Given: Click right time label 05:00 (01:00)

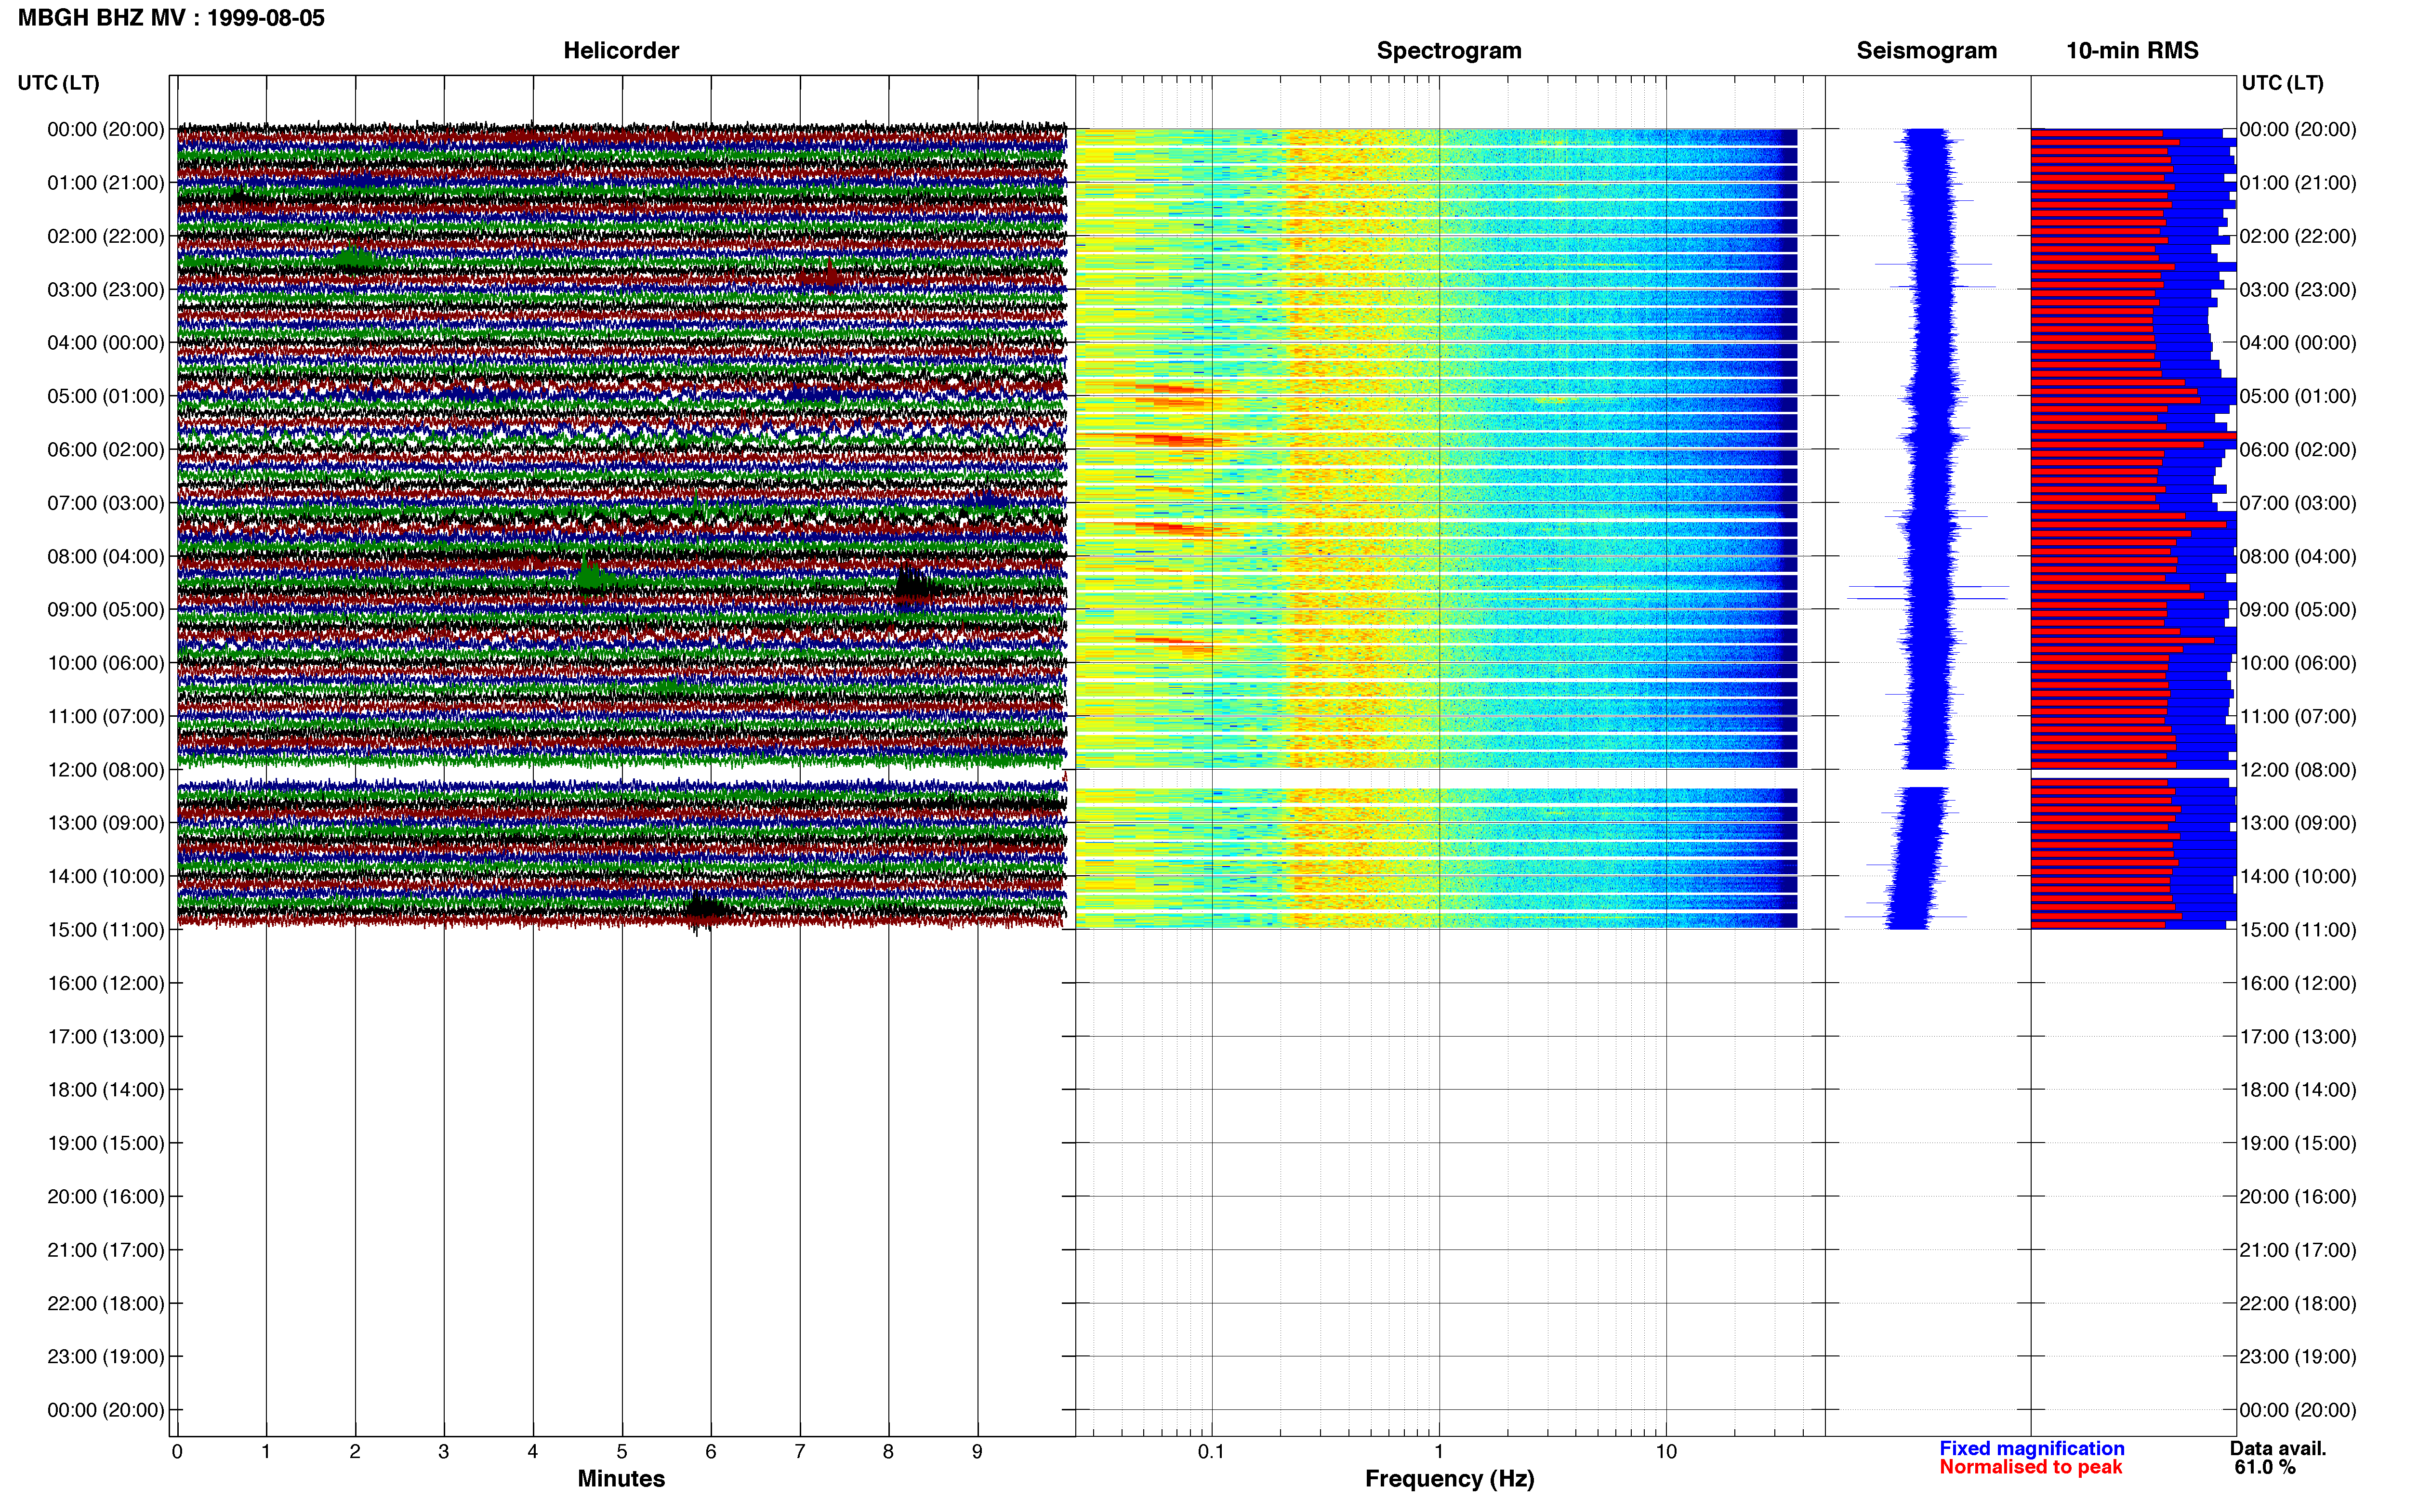Looking at the screenshot, I should tap(2298, 396).
